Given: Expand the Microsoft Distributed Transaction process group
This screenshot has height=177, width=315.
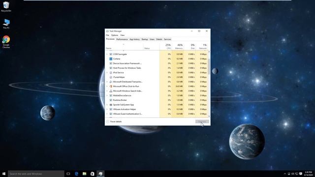Looking at the screenshot, I should [107, 82].
